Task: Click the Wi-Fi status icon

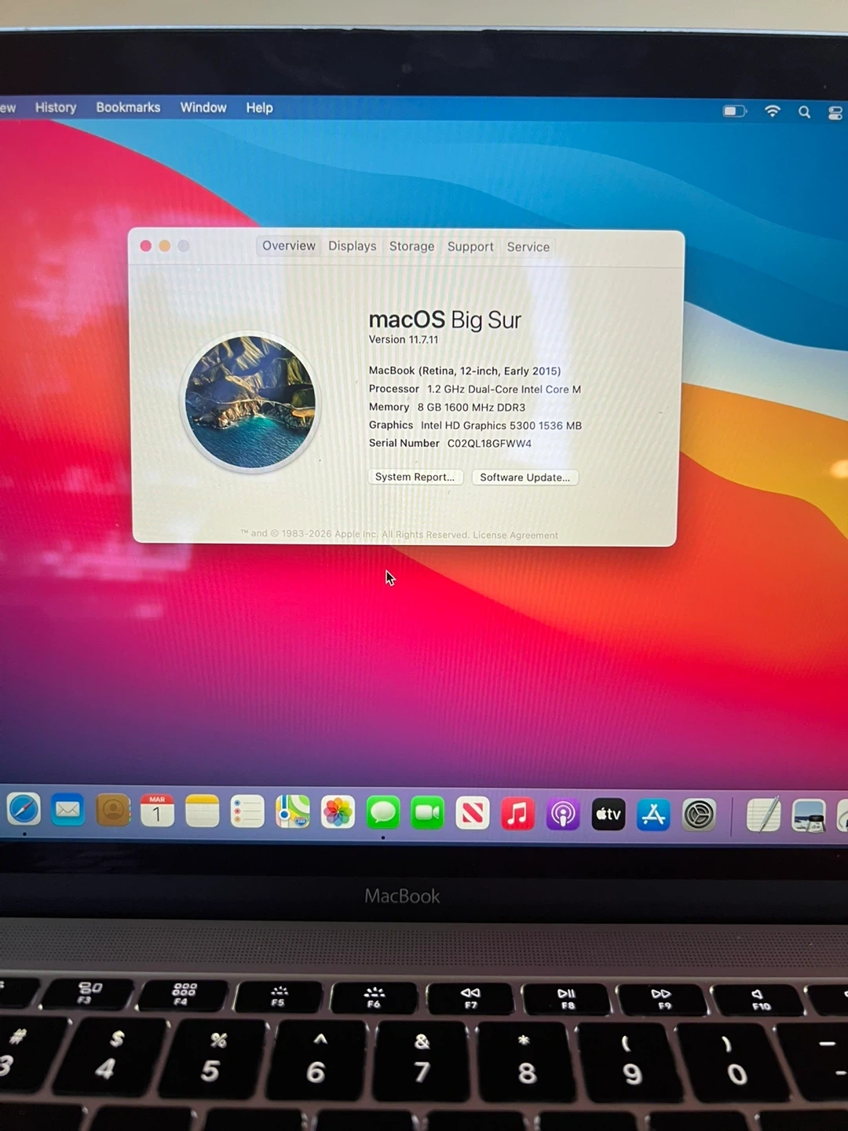Action: pyautogui.click(x=773, y=112)
